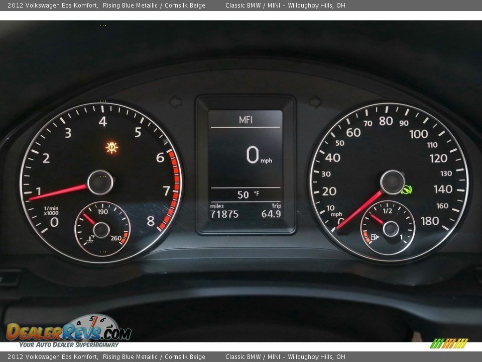Image resolution: width=482 pixels, height=362 pixels.
Task: Click the 180 mark on speedometer
Action: 430,221
